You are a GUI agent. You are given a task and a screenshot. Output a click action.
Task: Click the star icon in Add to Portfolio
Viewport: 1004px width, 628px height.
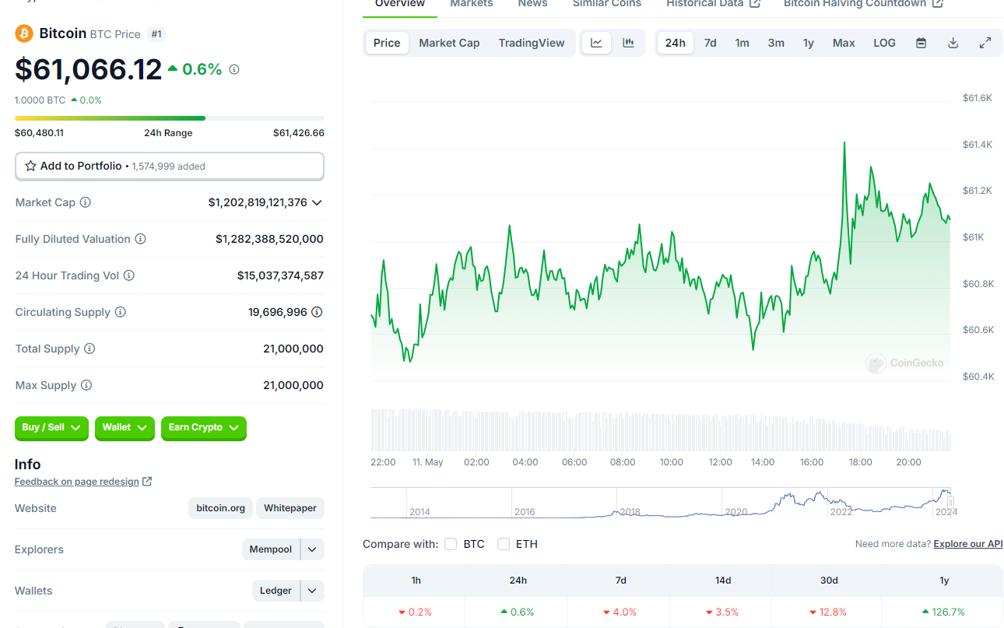(30, 166)
